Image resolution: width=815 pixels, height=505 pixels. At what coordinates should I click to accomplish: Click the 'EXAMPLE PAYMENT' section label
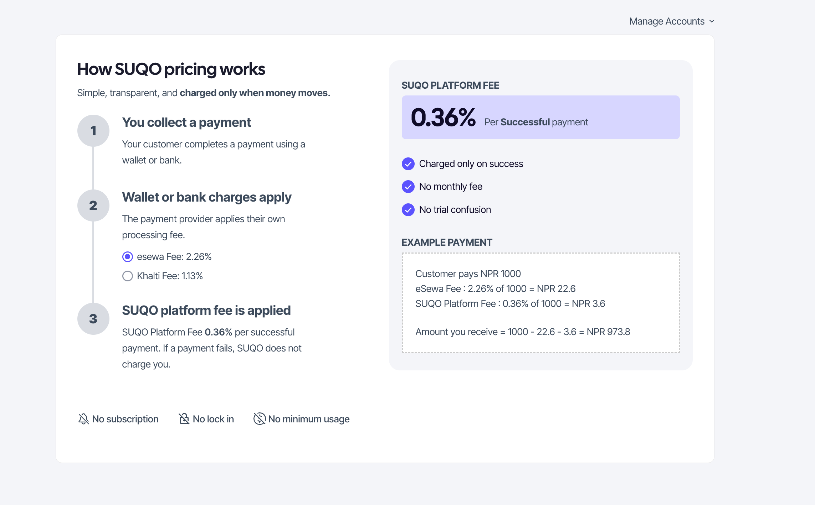coord(447,243)
